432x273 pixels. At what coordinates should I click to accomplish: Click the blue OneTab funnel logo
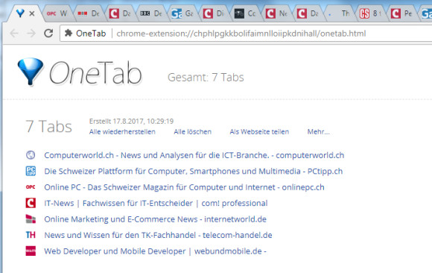click(x=31, y=71)
